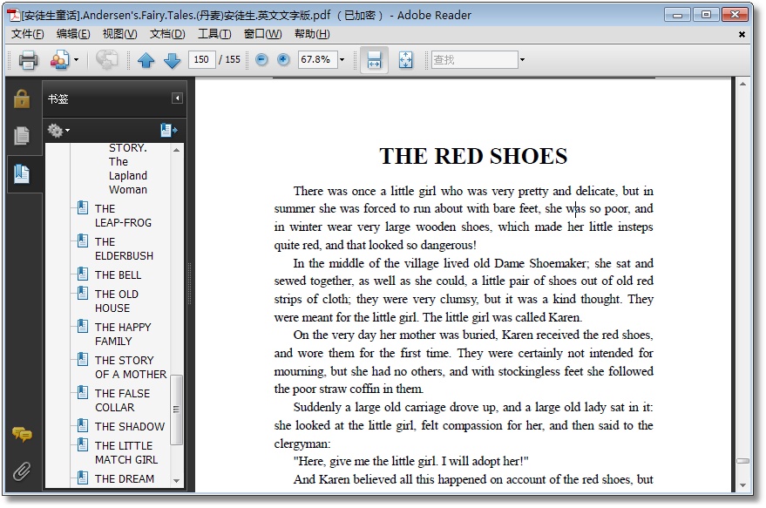Screen dimensions: 766x508
Task: Click the bookmarks list scrollbar thumb
Action: pyautogui.click(x=176, y=410)
